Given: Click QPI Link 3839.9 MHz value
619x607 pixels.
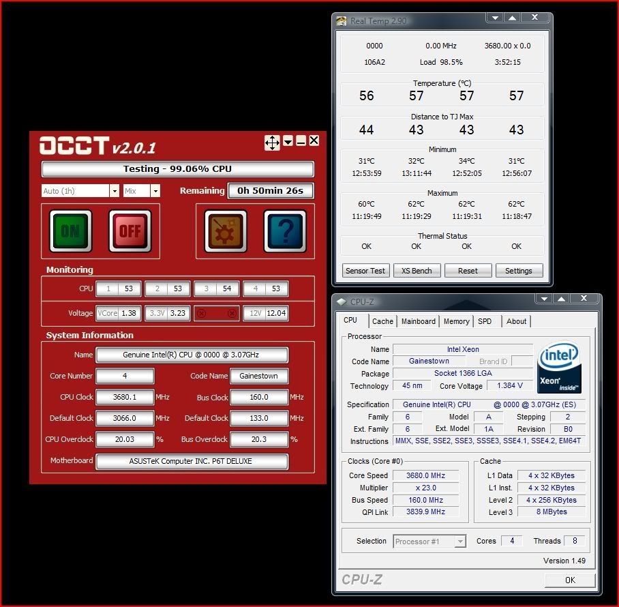Looking at the screenshot, I should coord(426,512).
